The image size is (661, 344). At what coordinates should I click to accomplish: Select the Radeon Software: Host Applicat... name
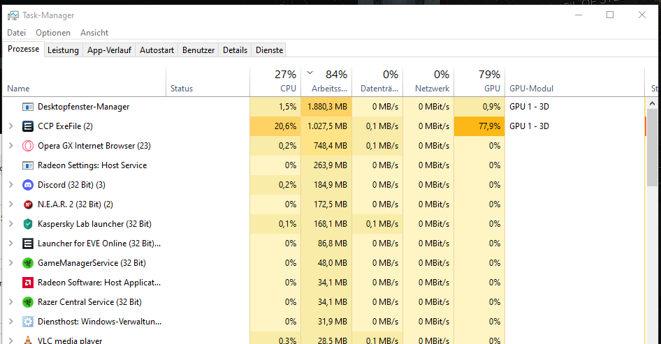pos(99,283)
